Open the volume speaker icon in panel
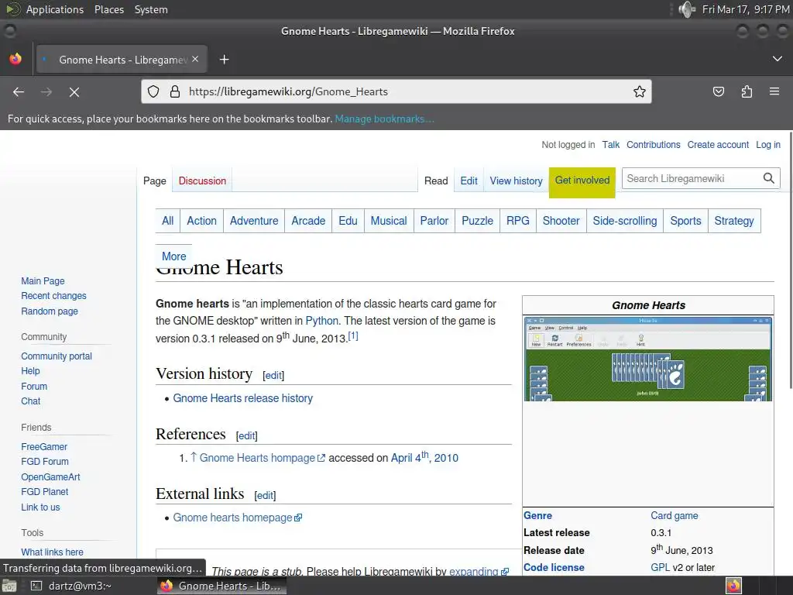The image size is (793, 595). tap(686, 9)
